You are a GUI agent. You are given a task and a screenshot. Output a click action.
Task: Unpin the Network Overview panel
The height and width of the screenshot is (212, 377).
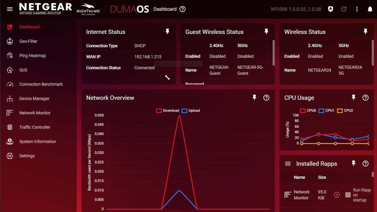tap(254, 98)
